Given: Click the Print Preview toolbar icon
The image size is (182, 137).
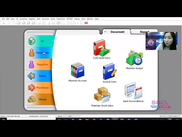Looking at the screenshot, I should click(81, 23).
